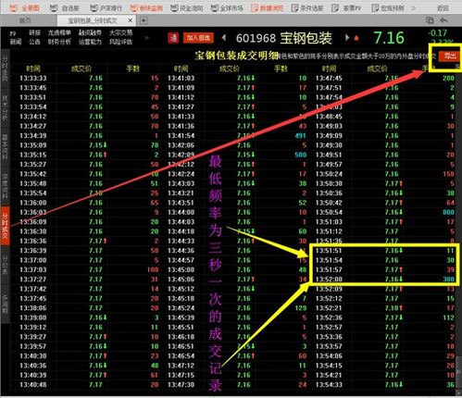Switch to the 分时走势 side tab
Image resolution: width=462 pixels, height=398 pixels.
click(5, 68)
